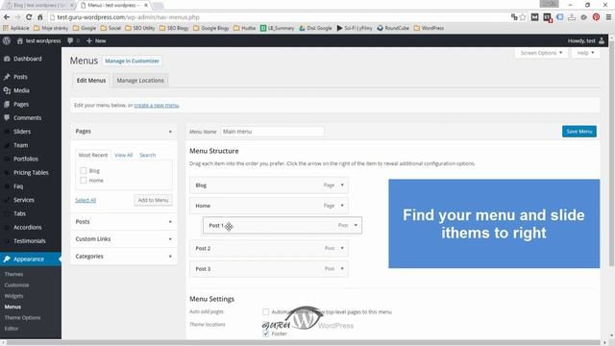Click the browser address bar
This screenshot has width=615, height=346.
click(279, 17)
